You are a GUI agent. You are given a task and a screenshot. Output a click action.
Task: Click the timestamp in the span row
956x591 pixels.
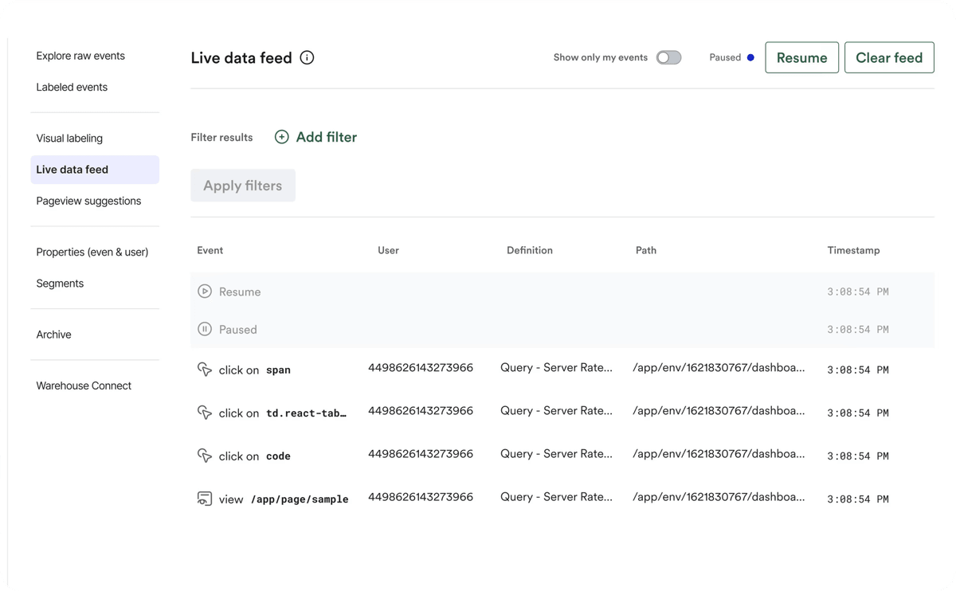click(x=858, y=370)
